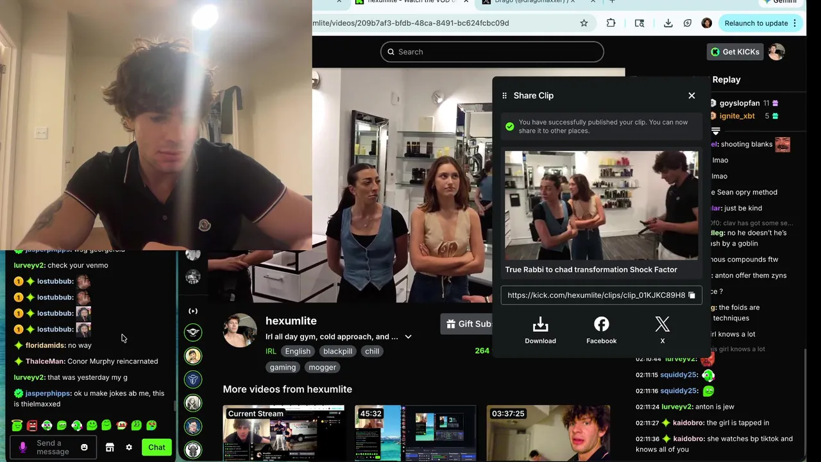Expand the stream title chevron

(408, 337)
